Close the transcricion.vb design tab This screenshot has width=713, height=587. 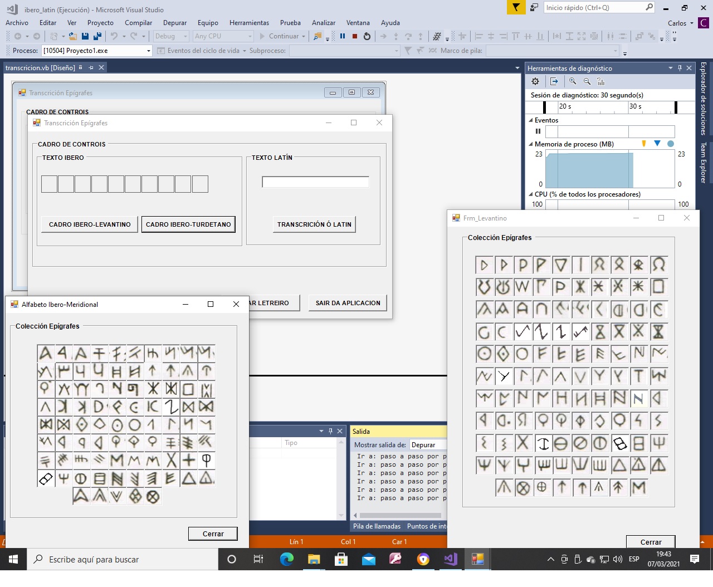coord(101,67)
